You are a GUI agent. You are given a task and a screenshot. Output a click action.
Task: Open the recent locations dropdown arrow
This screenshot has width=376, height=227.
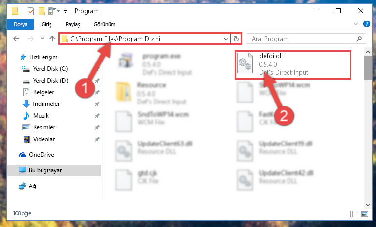[42, 38]
